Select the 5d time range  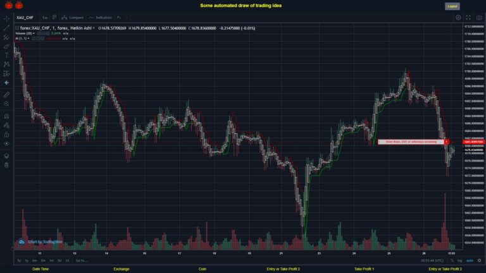pyautogui.click(x=59, y=260)
